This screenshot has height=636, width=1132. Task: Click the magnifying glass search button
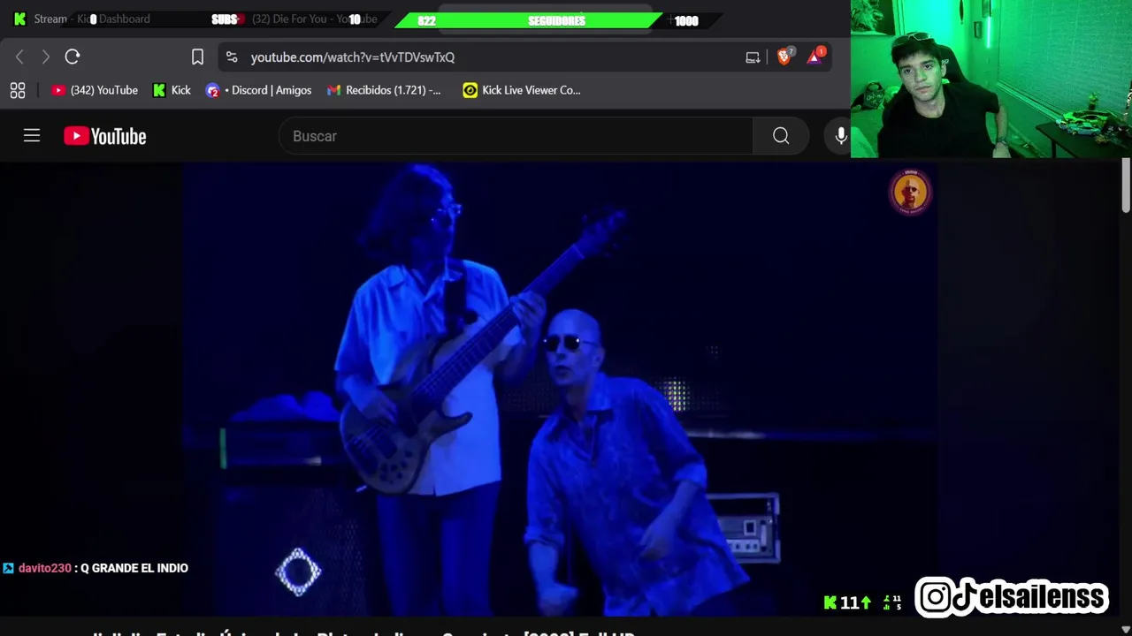(781, 136)
